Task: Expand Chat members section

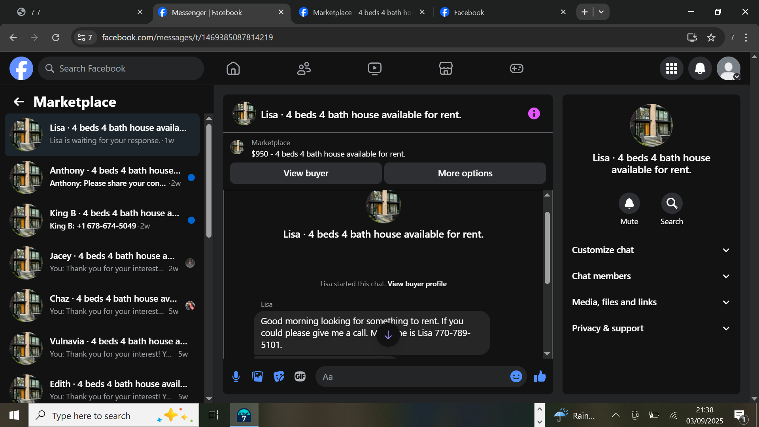Action: 651,276
